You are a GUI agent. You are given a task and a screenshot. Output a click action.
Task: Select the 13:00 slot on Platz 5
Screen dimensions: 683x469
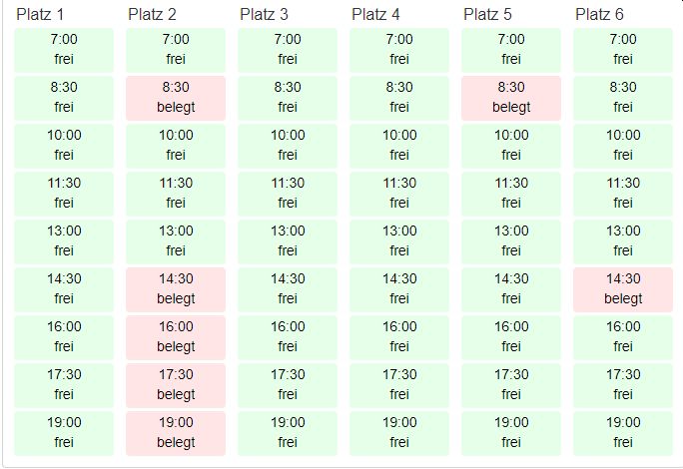pos(511,241)
